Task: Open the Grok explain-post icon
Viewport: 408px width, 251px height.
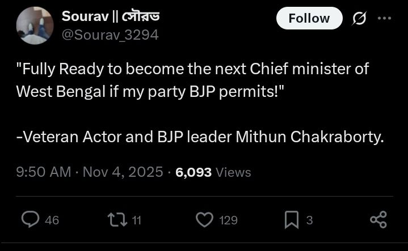Action: 359,18
